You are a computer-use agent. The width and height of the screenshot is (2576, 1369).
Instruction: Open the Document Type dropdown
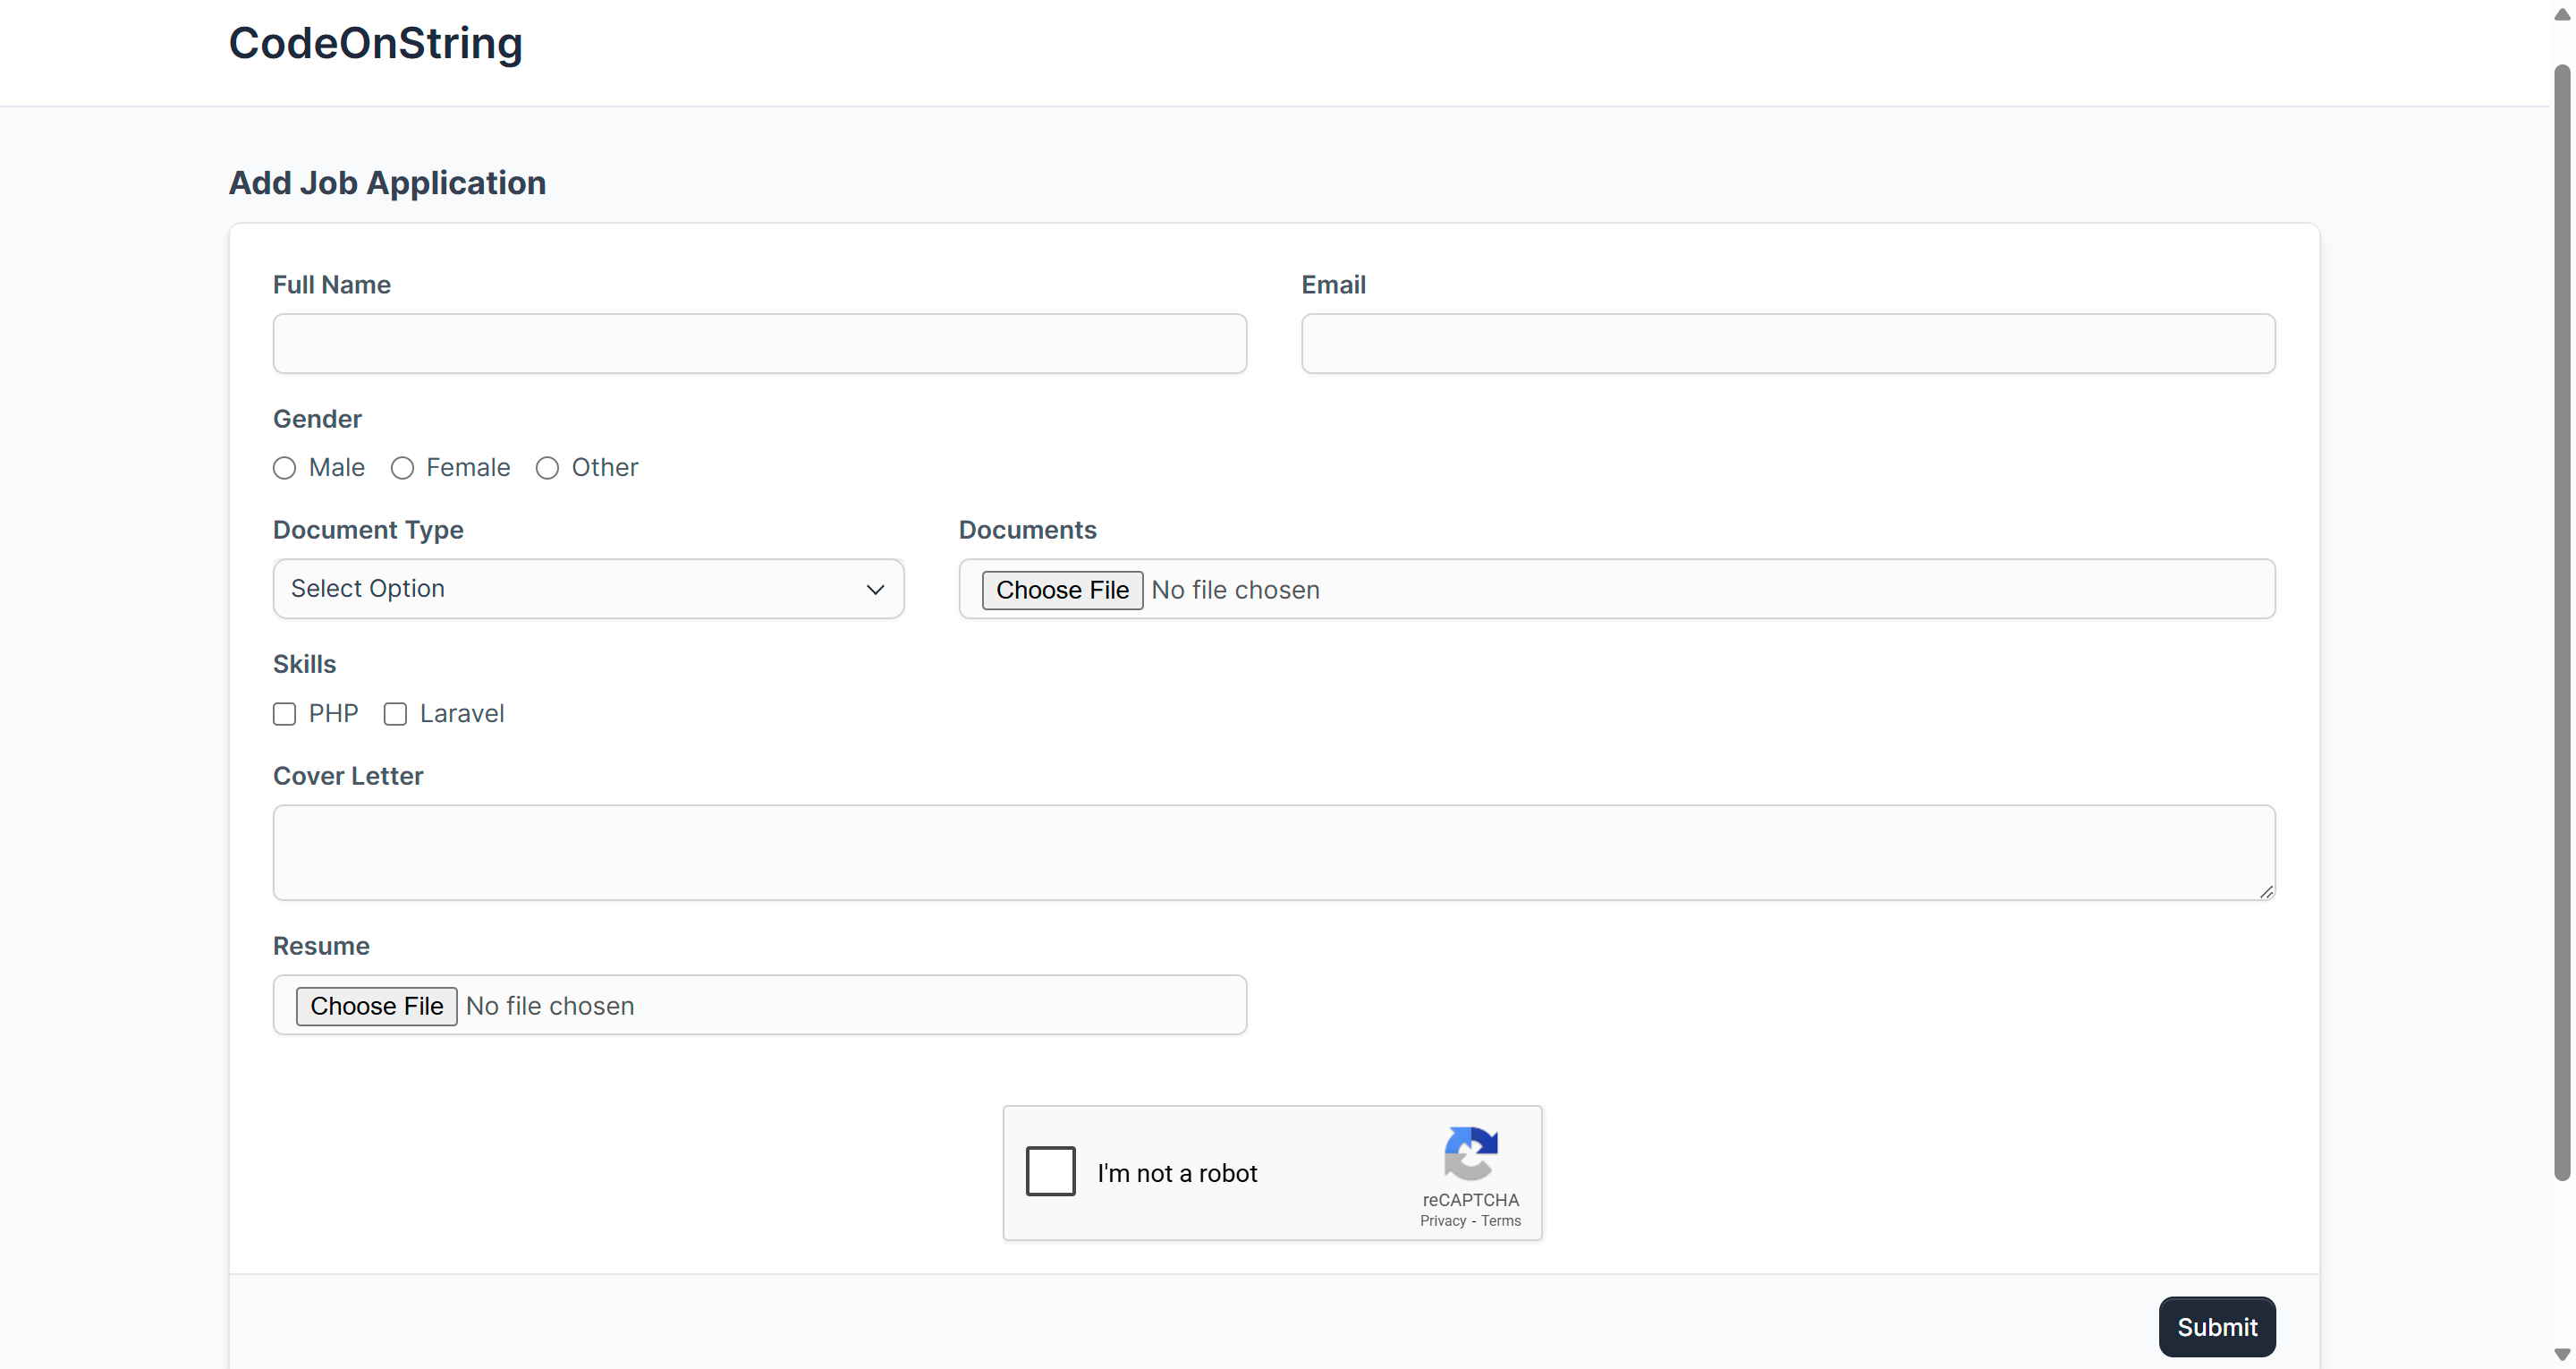coord(588,589)
